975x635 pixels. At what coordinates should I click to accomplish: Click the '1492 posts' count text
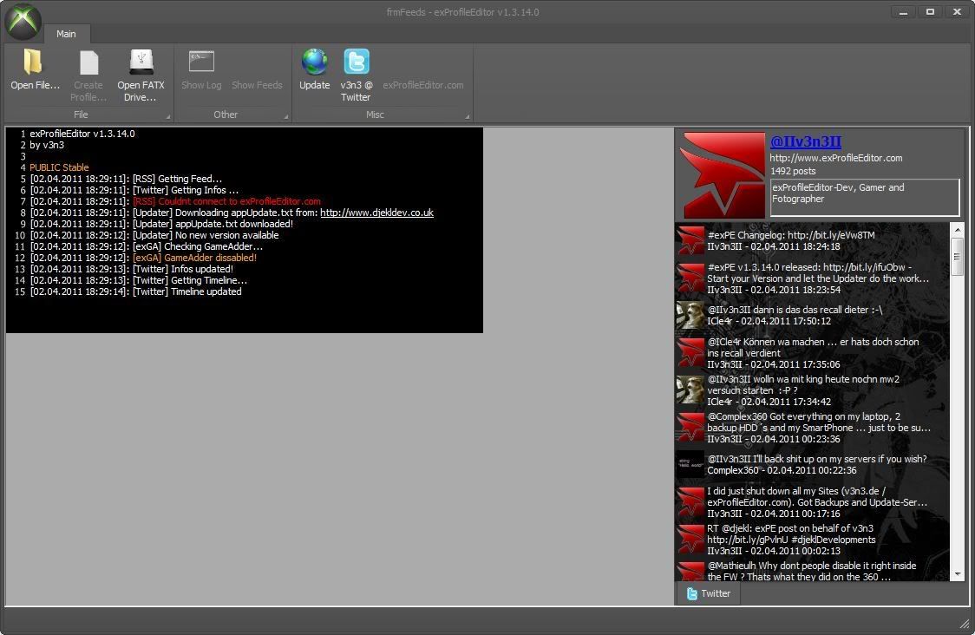793,171
